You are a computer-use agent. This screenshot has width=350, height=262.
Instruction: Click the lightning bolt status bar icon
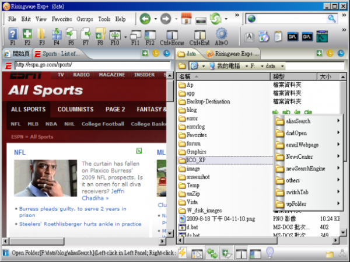(x=183, y=253)
